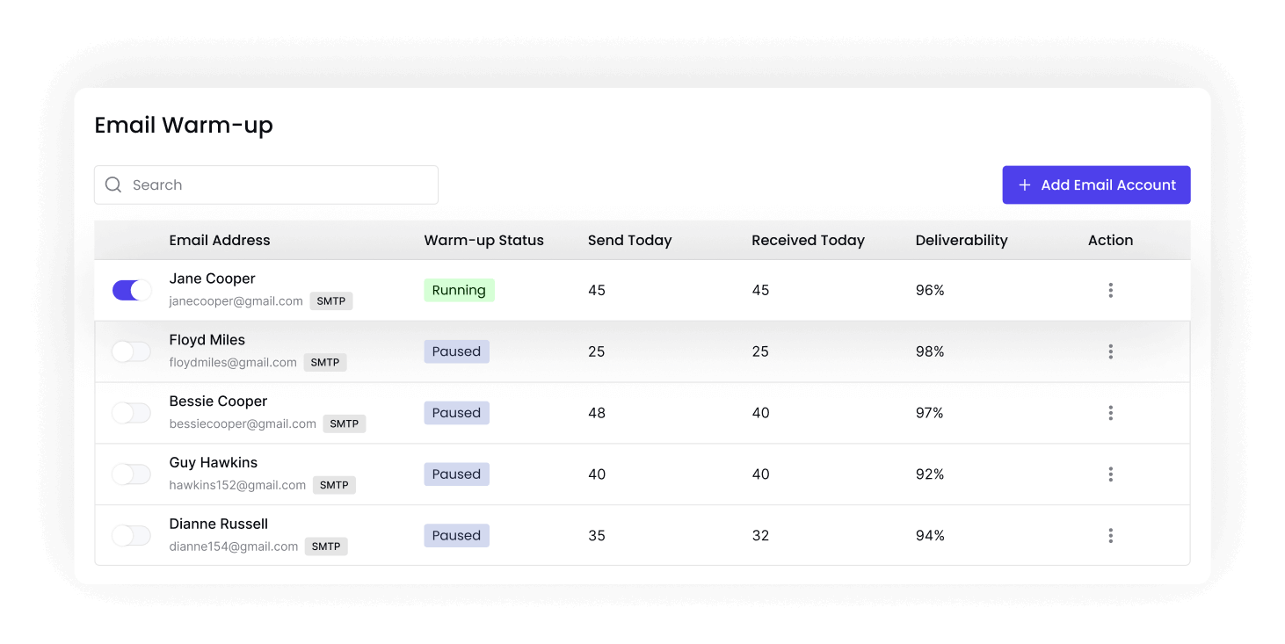
Task: Turn on Bessie Cooper's warm-up toggle
Action: click(x=132, y=413)
